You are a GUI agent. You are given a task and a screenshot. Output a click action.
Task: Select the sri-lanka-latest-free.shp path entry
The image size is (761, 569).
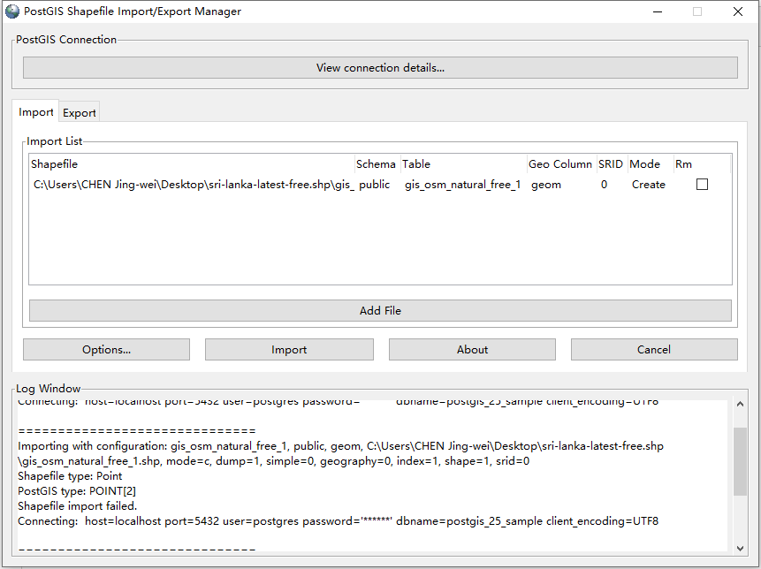coord(194,184)
